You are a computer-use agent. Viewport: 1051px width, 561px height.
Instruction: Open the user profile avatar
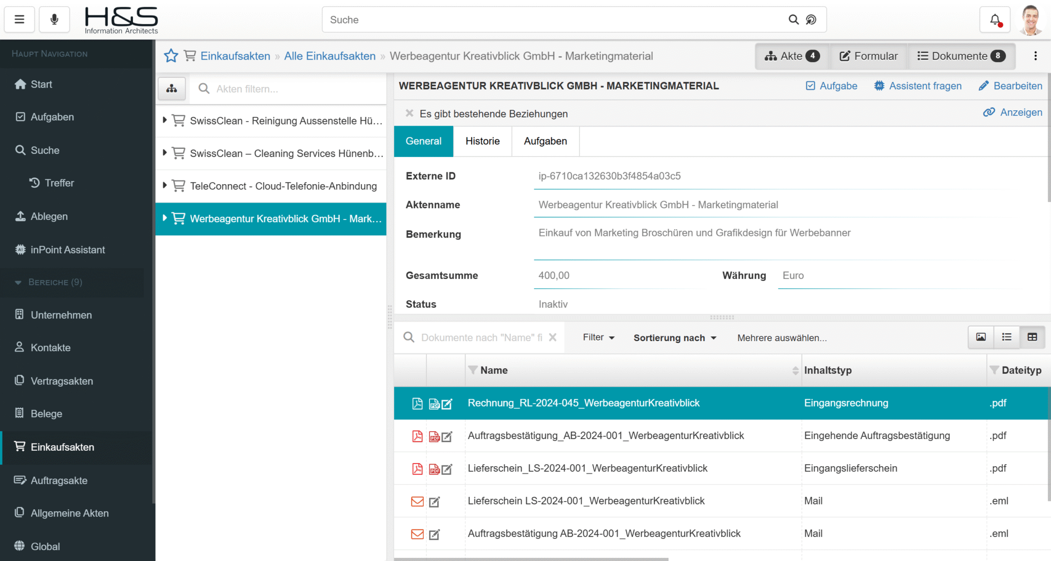click(1030, 19)
